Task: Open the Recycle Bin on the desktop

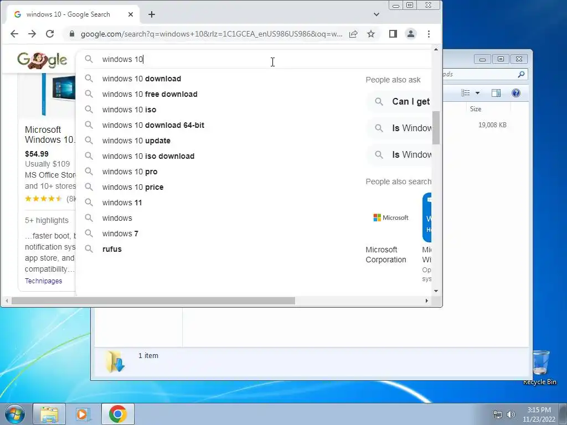Action: [540, 367]
